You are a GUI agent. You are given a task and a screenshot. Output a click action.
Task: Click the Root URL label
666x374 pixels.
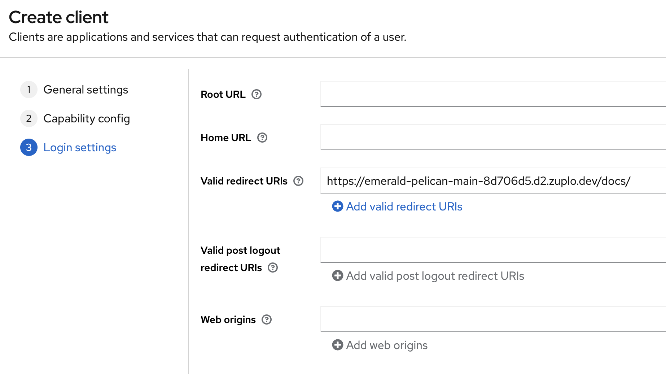pyautogui.click(x=223, y=94)
